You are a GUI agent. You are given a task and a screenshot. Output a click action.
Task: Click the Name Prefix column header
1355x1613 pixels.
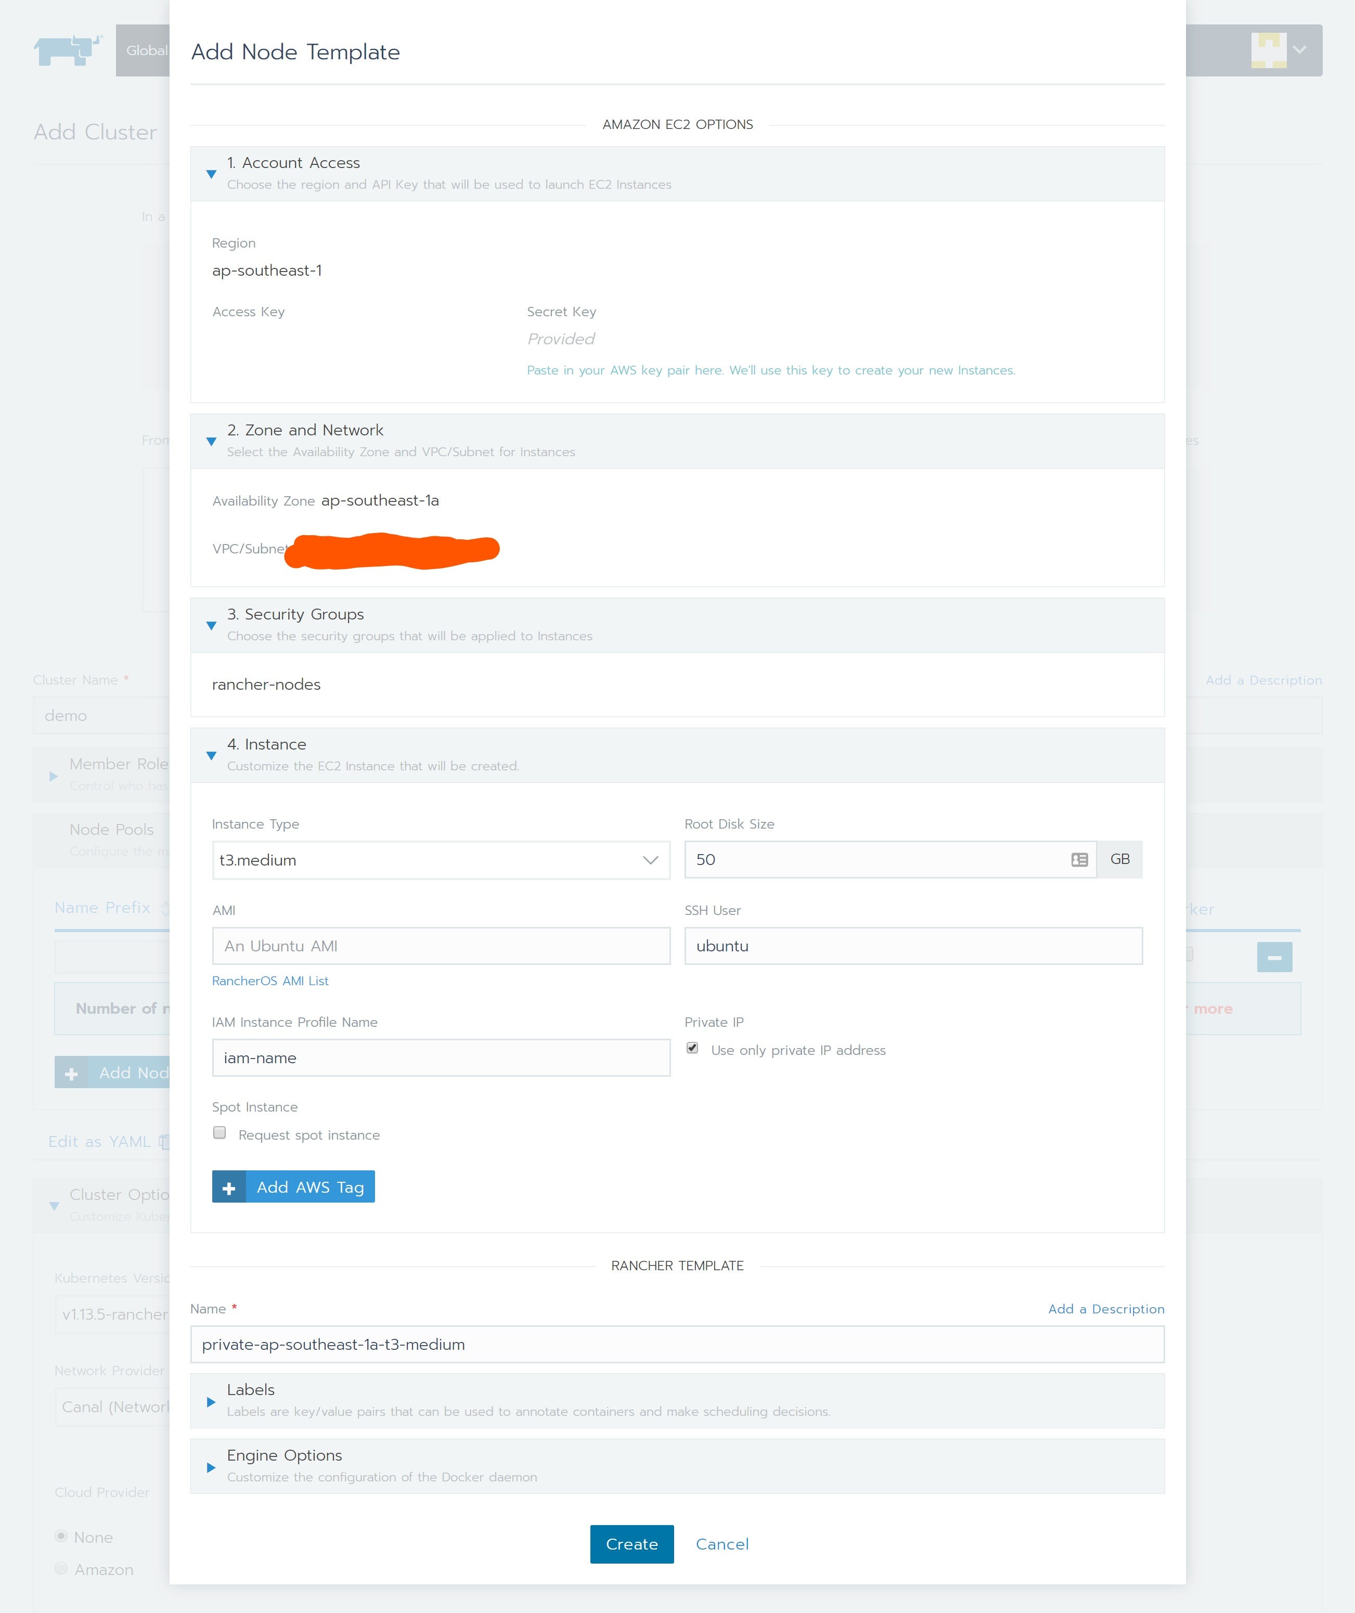tap(102, 907)
